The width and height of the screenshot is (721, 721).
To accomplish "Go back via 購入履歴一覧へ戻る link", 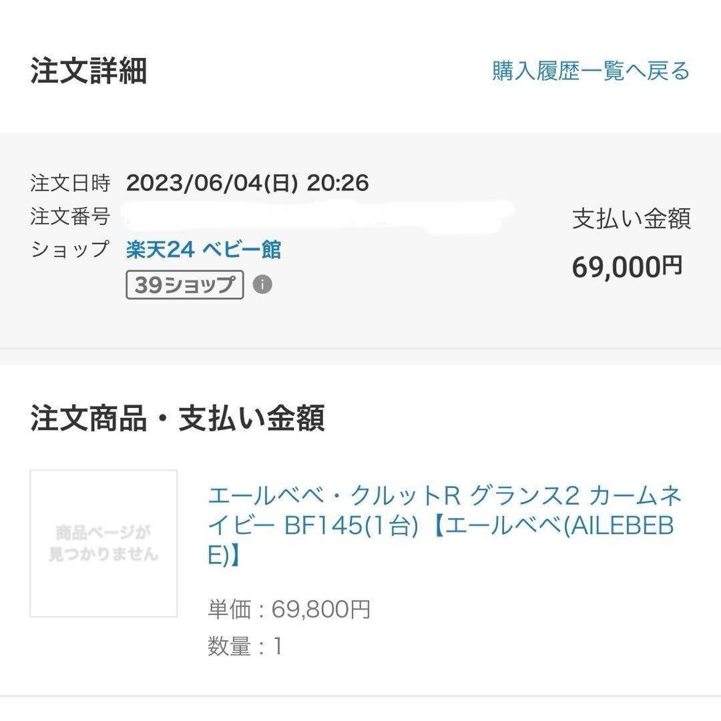I will point(591,71).
